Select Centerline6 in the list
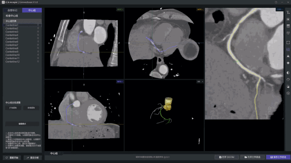Screen dimensions: 291x163 pos(22,42)
